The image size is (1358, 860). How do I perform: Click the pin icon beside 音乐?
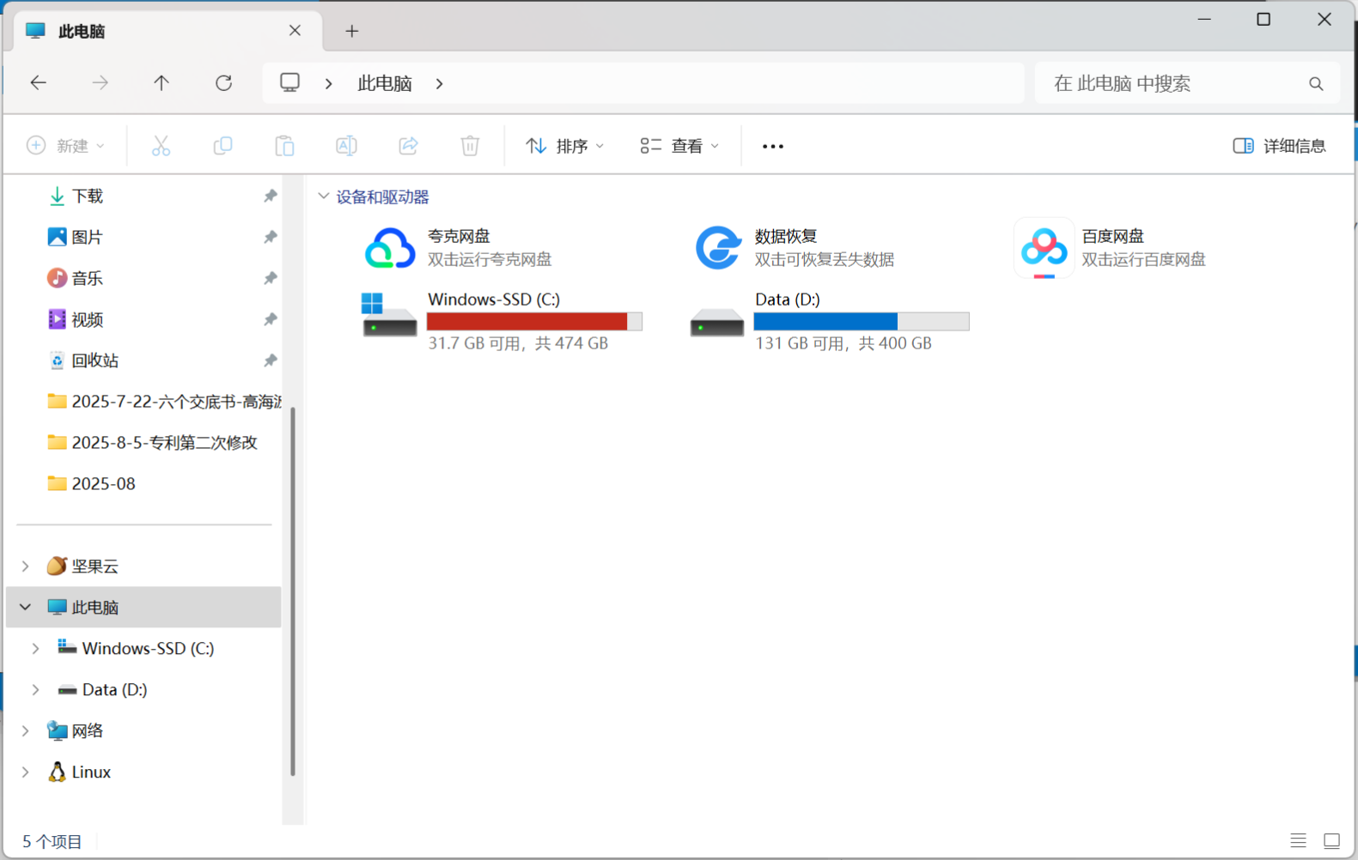[271, 278]
